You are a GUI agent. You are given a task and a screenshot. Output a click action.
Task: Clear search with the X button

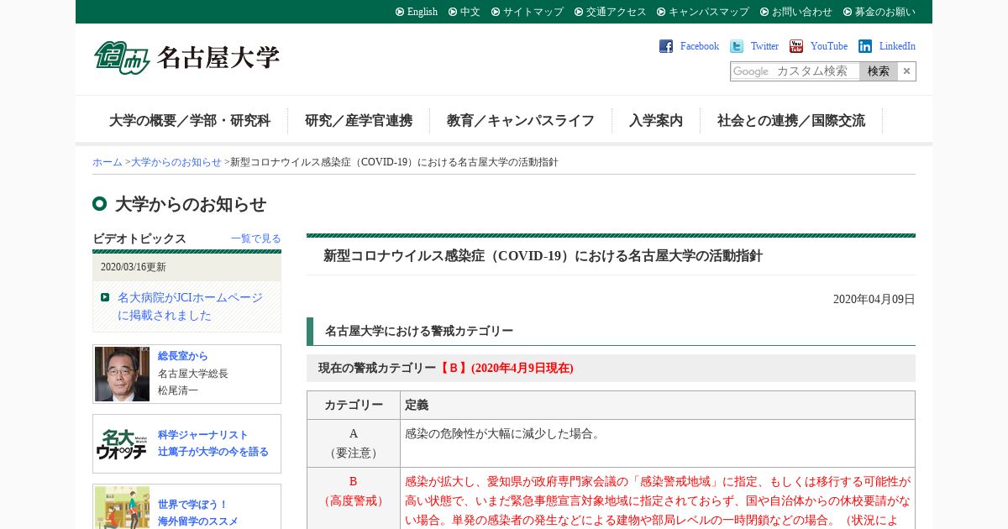(906, 71)
